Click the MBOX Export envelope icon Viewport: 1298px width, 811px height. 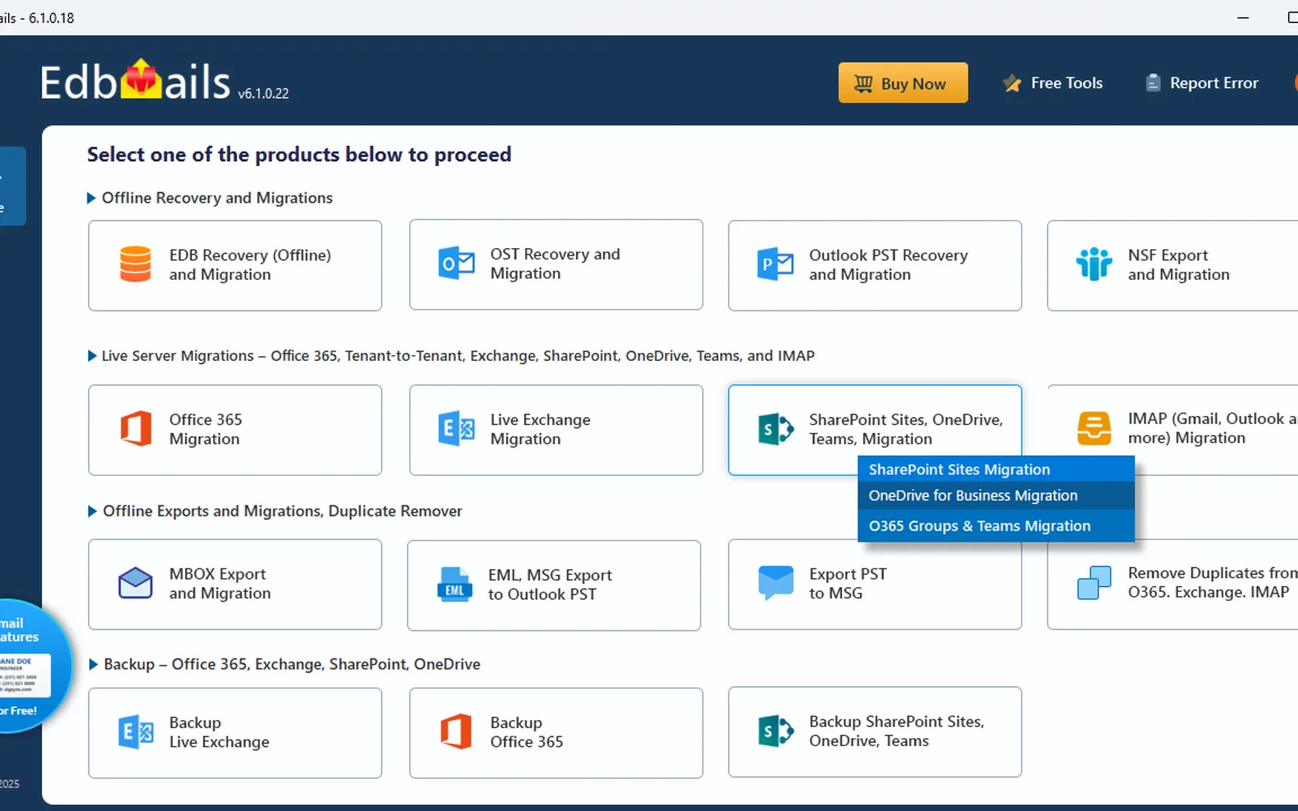pyautogui.click(x=135, y=583)
